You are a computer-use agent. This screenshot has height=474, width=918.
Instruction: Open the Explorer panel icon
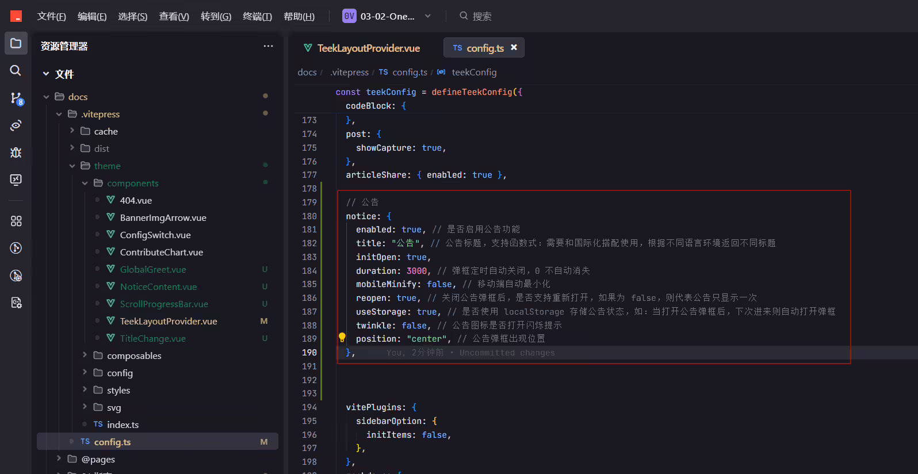(16, 43)
